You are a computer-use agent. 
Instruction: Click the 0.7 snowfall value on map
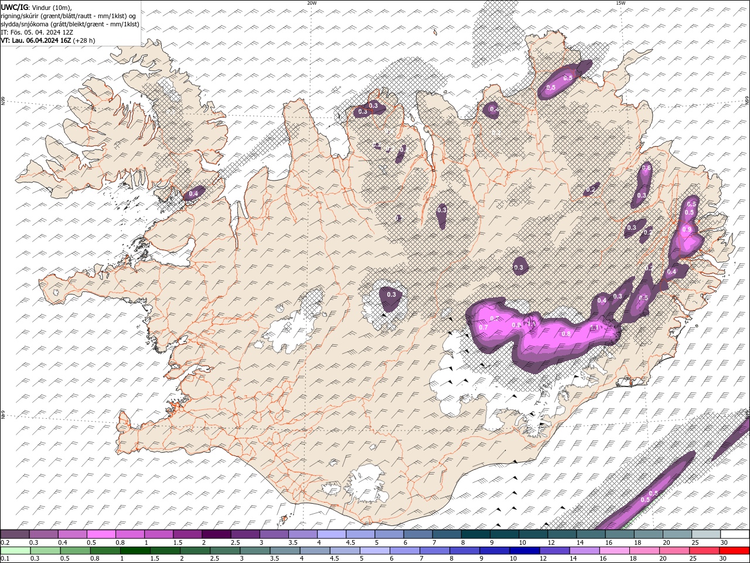(x=483, y=327)
